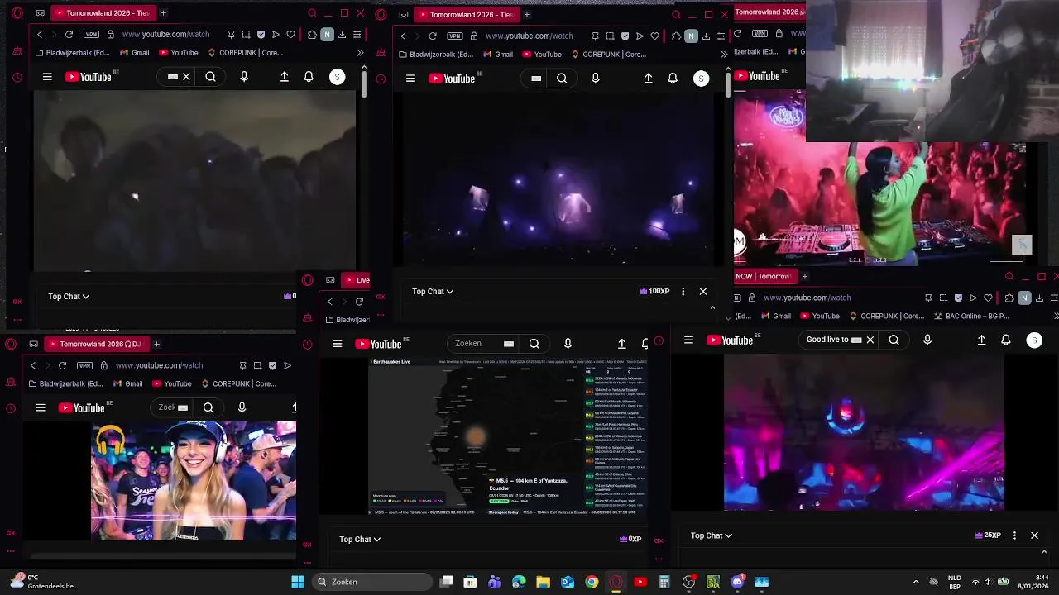Open extensions cube in top-left window
The image size is (1059, 595).
312,35
